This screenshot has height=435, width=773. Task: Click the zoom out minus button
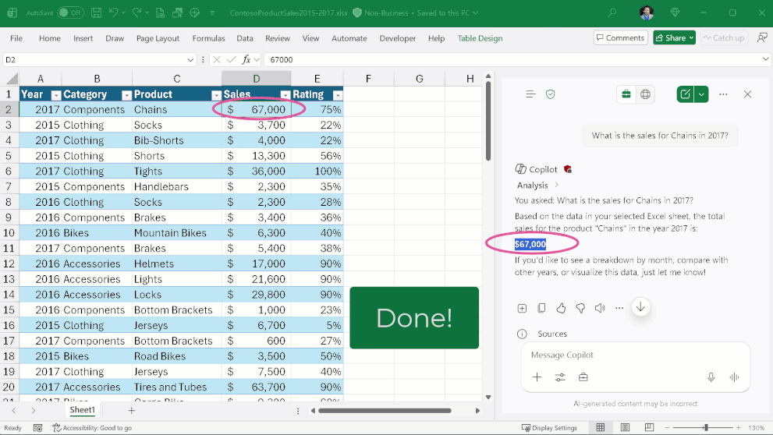click(666, 427)
